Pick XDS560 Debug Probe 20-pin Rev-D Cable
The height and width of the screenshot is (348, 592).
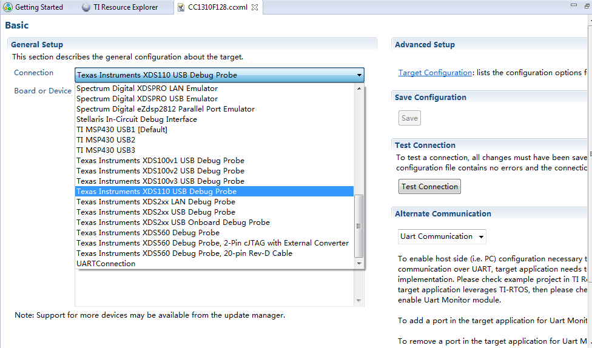(214, 253)
